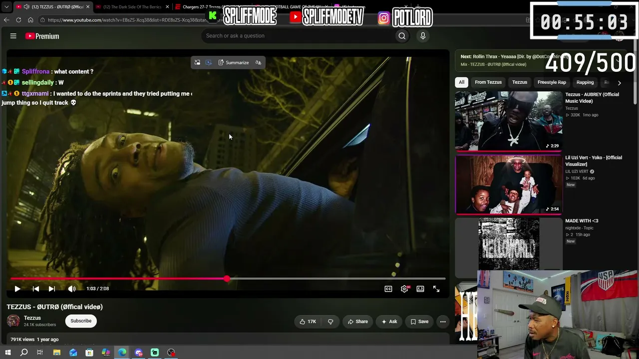
Task: Select the Rapping filter chip
Action: point(585,82)
